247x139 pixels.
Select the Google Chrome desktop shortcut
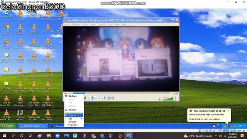pos(7,29)
